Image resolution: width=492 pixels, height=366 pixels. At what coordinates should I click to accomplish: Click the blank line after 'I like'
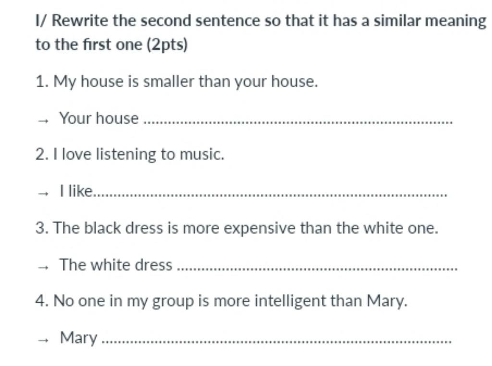[271, 195]
